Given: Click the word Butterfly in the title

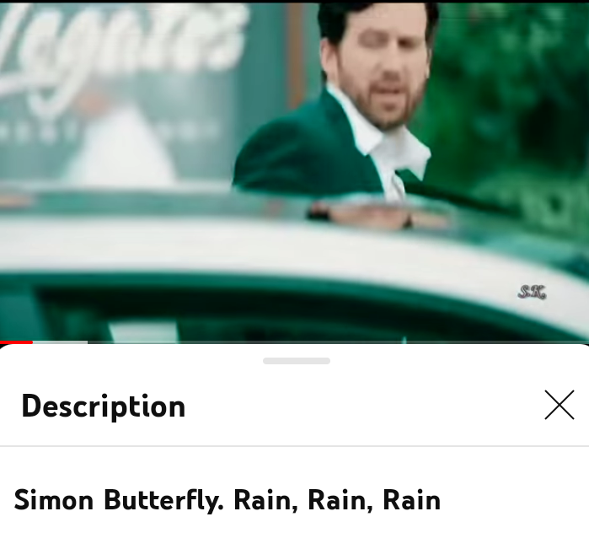Looking at the screenshot, I should click(163, 500).
